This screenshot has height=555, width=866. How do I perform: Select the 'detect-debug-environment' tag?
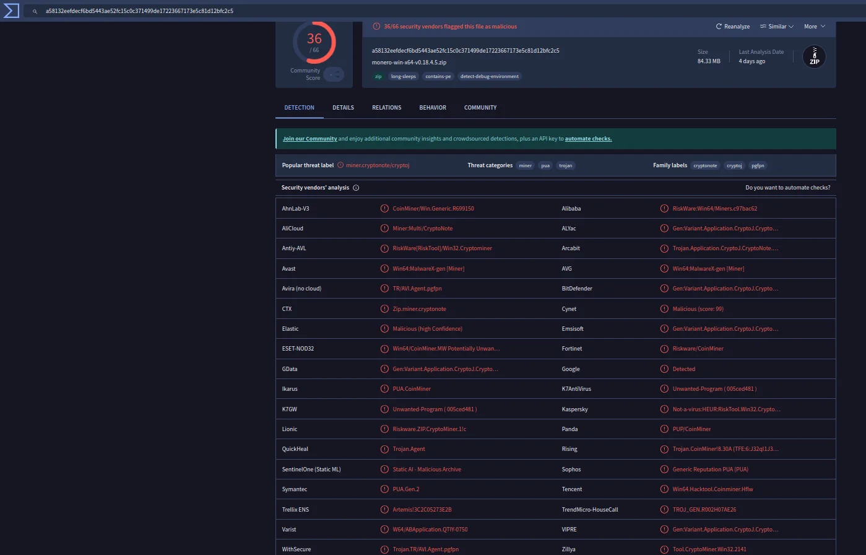(489, 76)
